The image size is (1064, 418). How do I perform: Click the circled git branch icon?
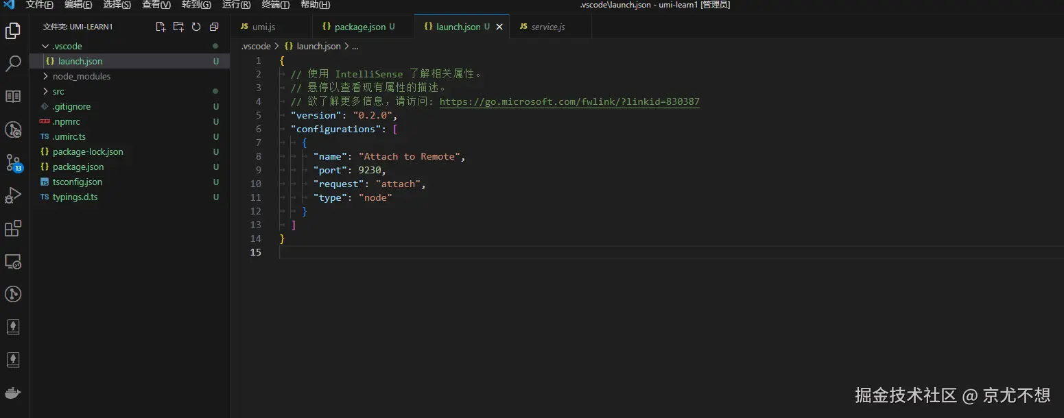(13, 294)
